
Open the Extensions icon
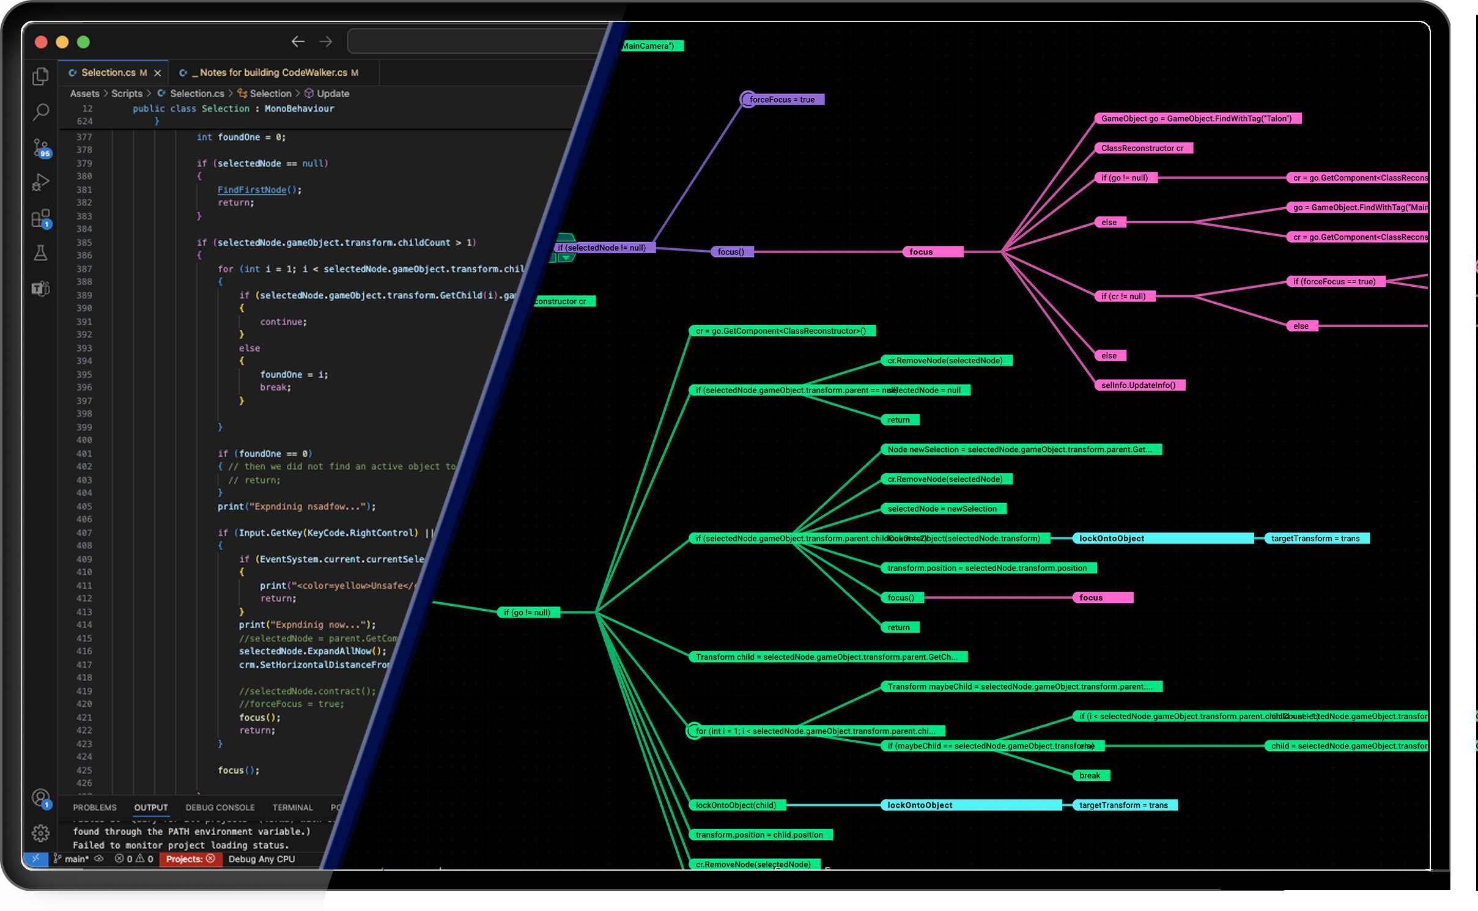coord(41,219)
